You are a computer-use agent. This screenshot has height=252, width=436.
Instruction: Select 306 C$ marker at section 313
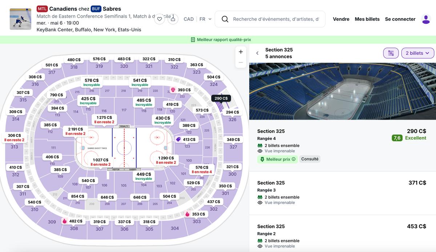(14, 137)
